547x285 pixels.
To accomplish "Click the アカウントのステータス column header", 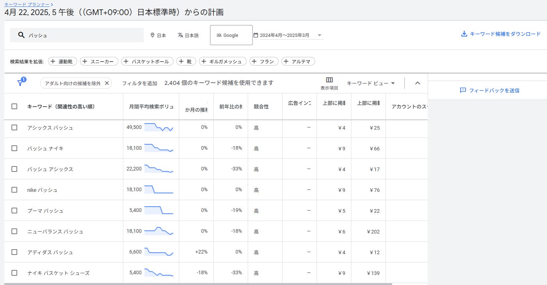I will tap(409, 106).
